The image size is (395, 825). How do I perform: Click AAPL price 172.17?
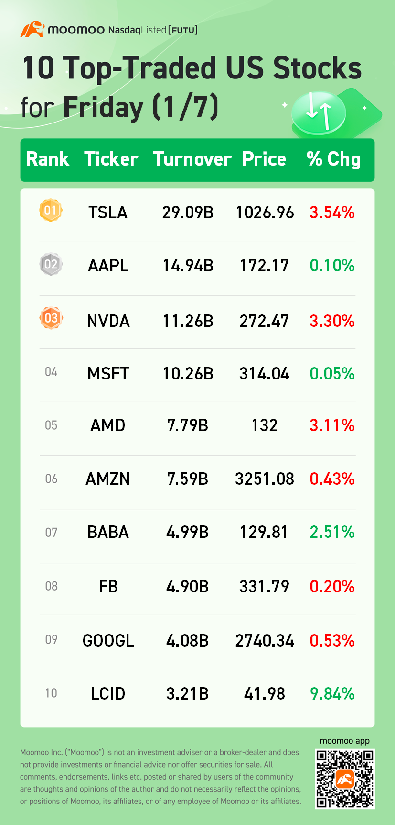point(264,266)
